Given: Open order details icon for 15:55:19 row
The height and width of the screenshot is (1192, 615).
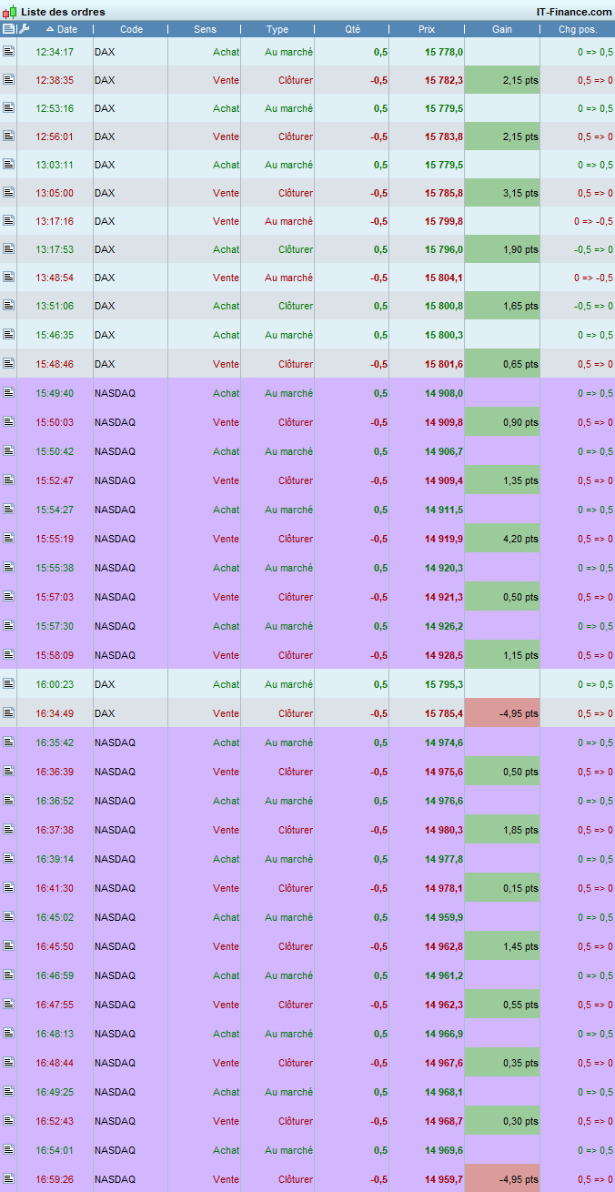Looking at the screenshot, I should pos(8,538).
